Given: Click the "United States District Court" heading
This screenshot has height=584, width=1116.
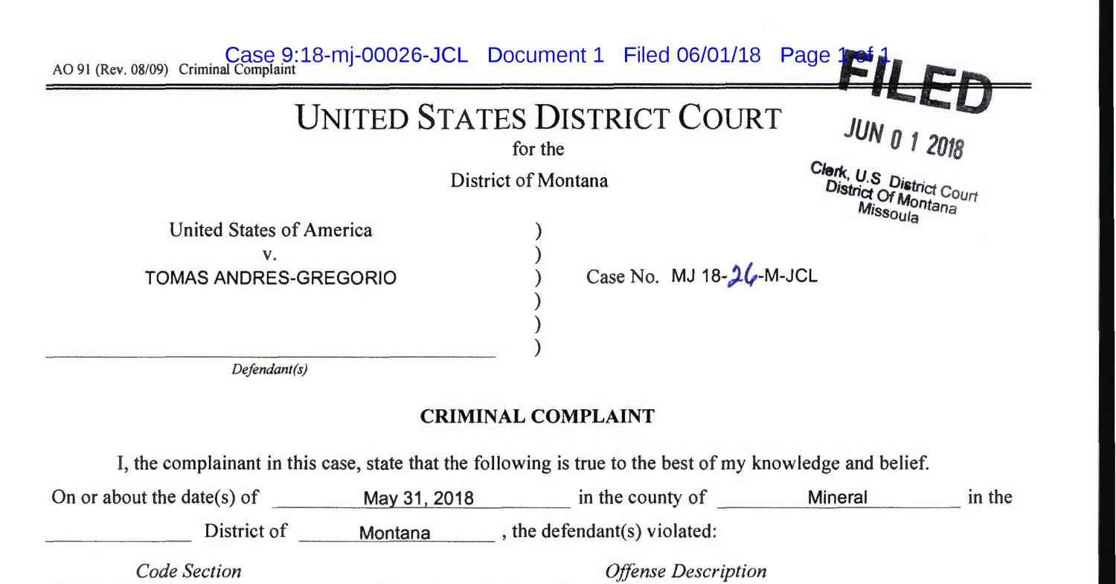Looking at the screenshot, I should coord(539,118).
